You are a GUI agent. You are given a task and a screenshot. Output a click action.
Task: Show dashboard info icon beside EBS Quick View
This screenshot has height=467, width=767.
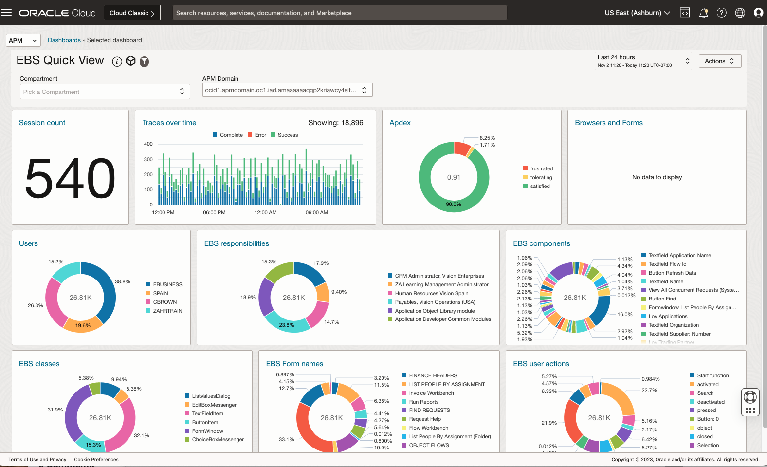coord(117,61)
